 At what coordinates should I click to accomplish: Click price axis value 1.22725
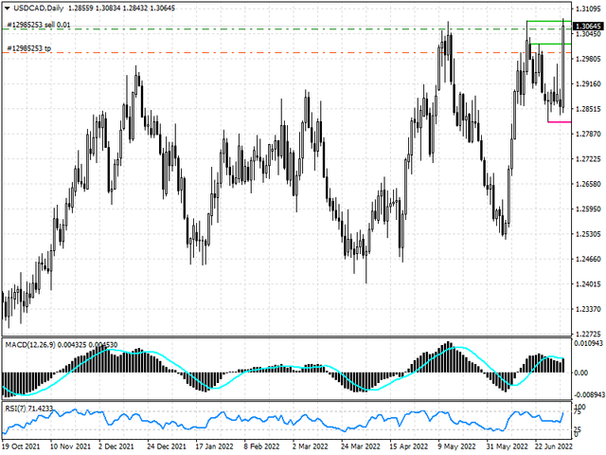point(588,334)
